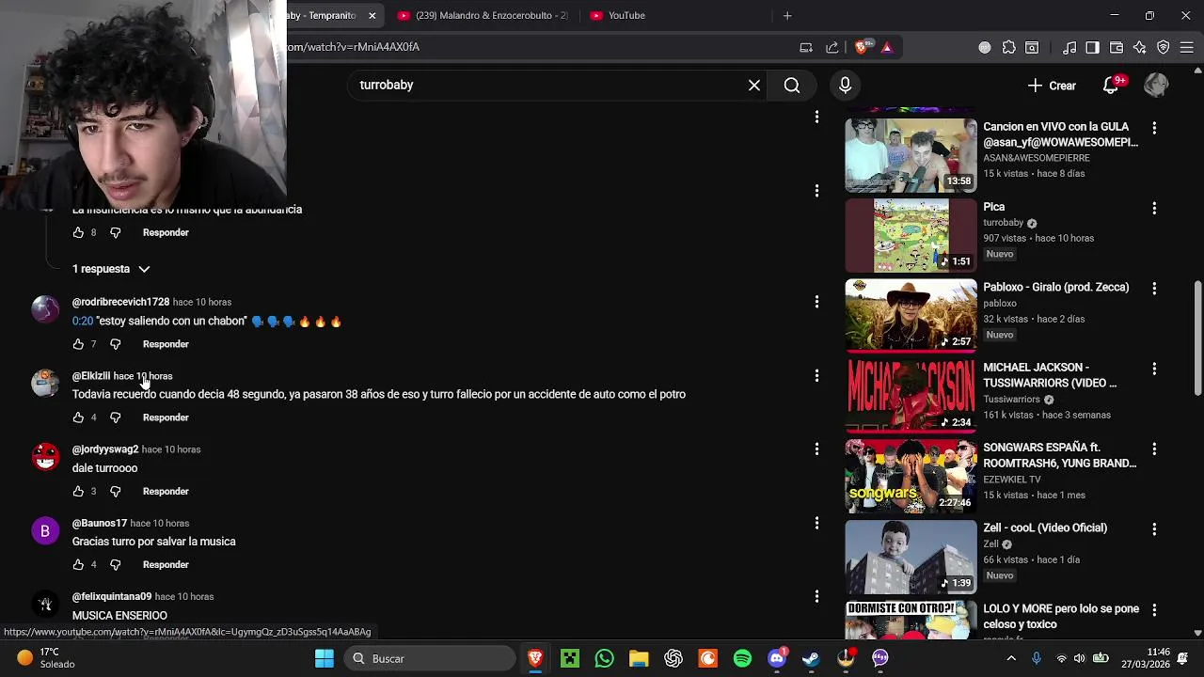Reply to @jordyyswag2 with Responder
Screen dimensions: 1204x677
tap(166, 491)
